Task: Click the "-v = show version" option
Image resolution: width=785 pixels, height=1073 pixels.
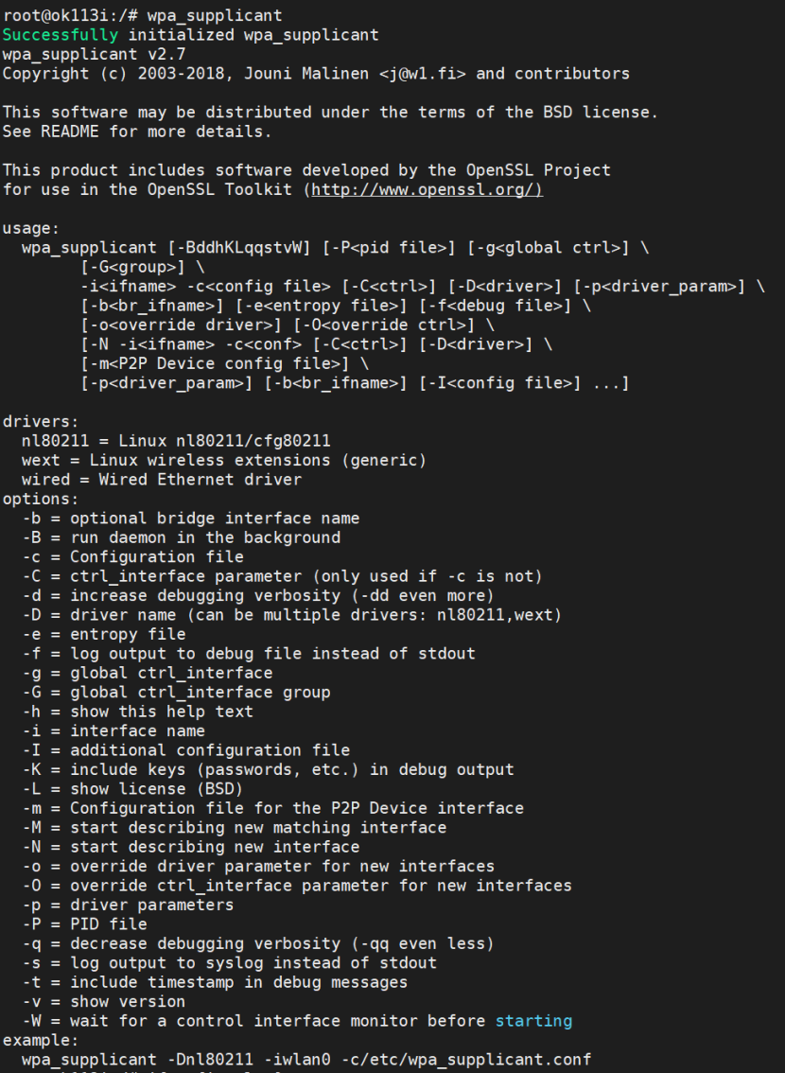Action: (x=103, y=1001)
